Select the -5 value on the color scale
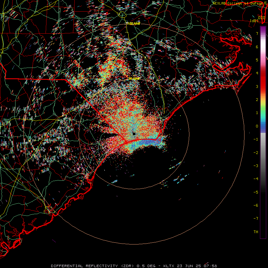The height and width of the screenshot is (268, 268). point(256,192)
